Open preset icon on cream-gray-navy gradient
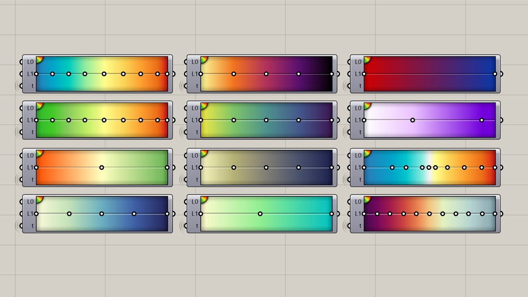Image resolution: width=528 pixels, height=297 pixels. (203, 153)
